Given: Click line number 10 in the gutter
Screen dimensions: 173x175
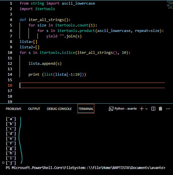Looking at the screenshot, I should (x=10, y=53).
